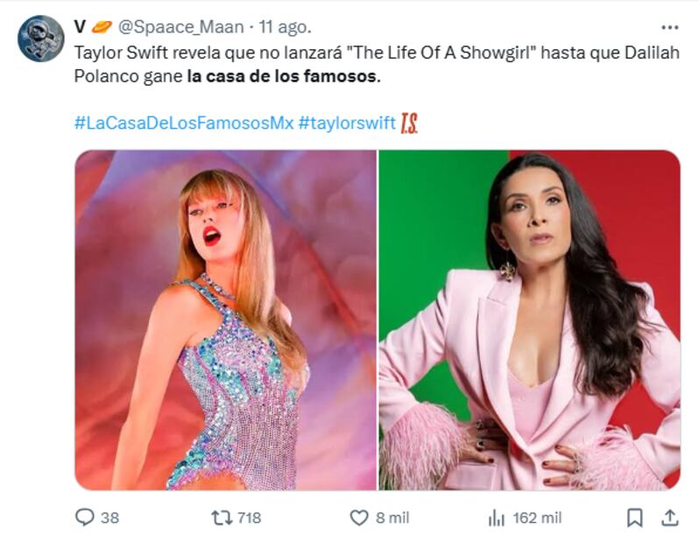Open the #taylorswift hashtag
The width and height of the screenshot is (699, 543).
[347, 123]
